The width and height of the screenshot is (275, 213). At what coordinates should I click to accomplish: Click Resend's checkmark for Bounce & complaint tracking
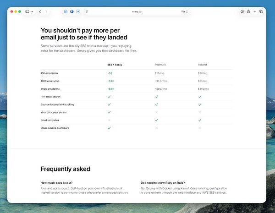199,104
